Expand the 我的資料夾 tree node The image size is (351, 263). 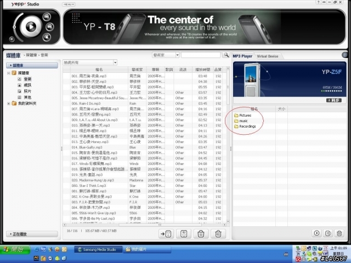pos(9,104)
